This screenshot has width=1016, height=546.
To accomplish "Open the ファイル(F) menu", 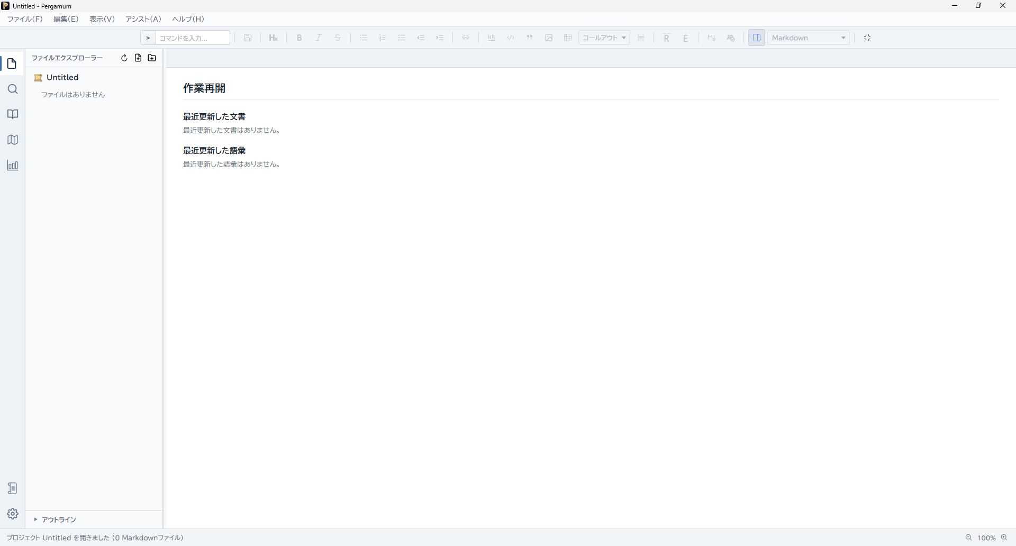I will 25,19.
